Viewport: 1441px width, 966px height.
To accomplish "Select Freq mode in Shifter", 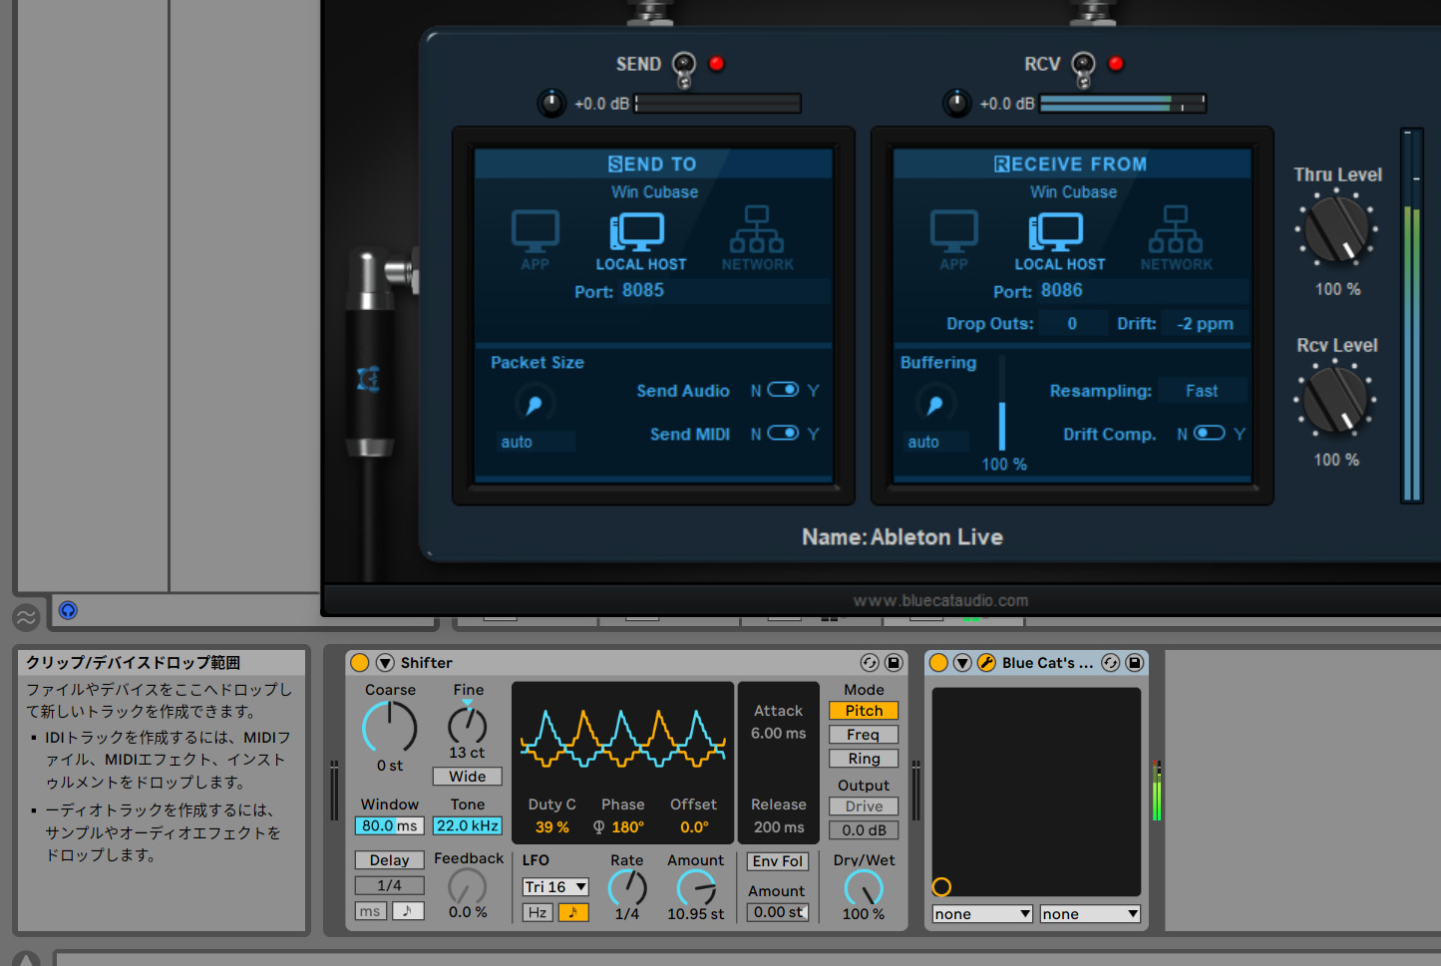I will point(864,735).
